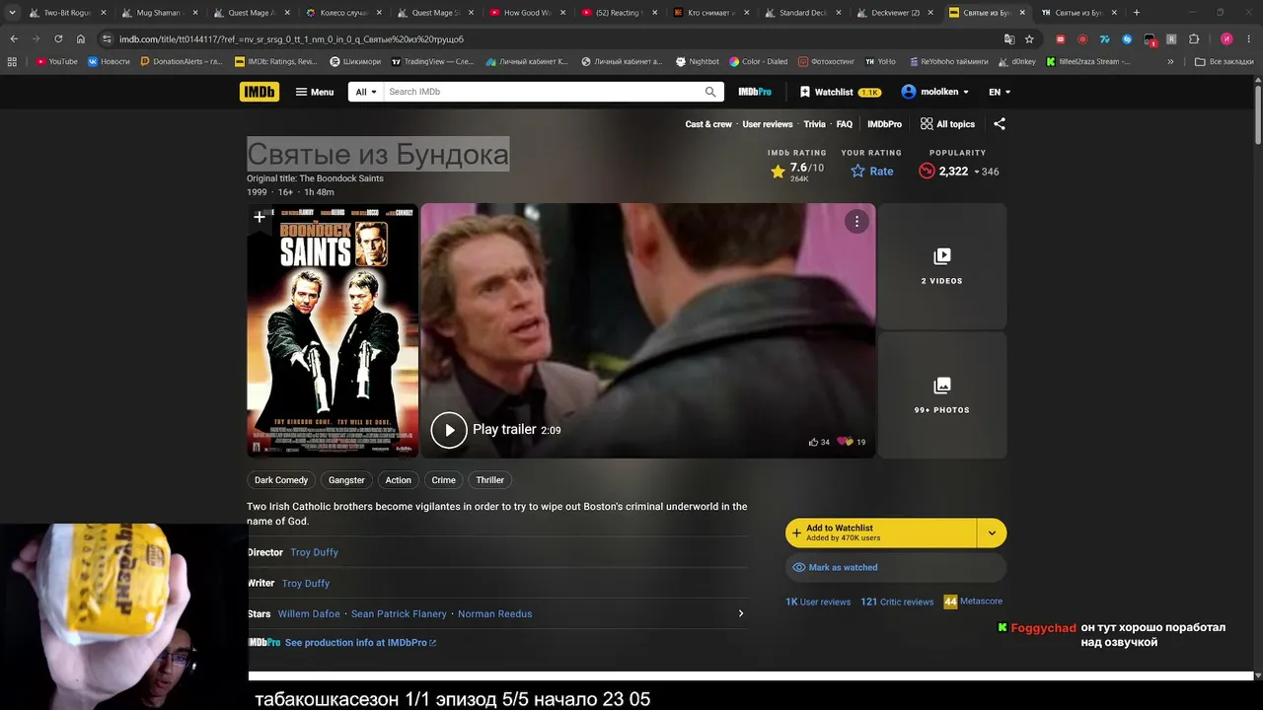Click the search magnifier icon
Screen dimensions: 1263x710
pyautogui.click(x=710, y=92)
